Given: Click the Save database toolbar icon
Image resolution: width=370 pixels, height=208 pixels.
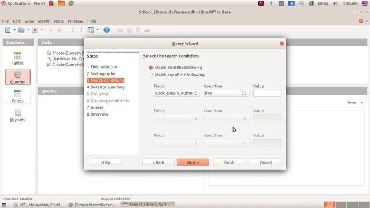Looking at the screenshot, I should (35, 29).
